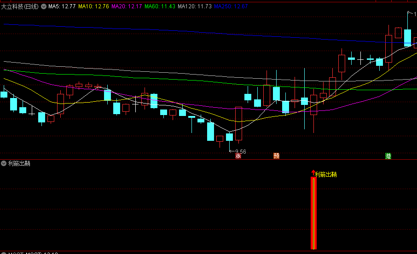Screen dimensions: 417x254
Task: Click the green 港 event marker
Action: click(x=388, y=156)
